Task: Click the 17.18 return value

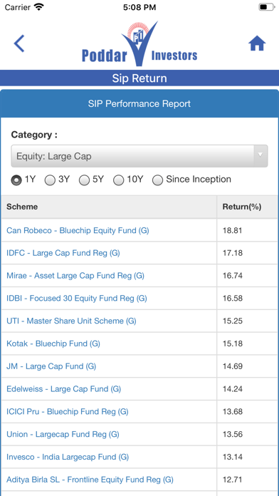Action: [x=233, y=253]
